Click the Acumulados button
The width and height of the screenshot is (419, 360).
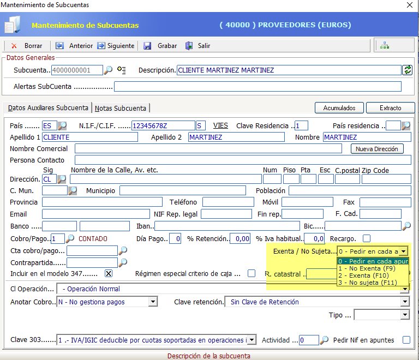(339, 108)
